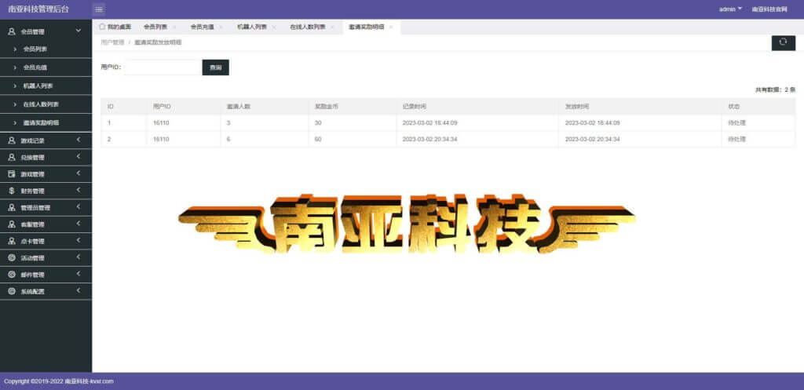The image size is (804, 390).
Task: Click the 邮件管理 sidebar icon
Action: pos(11,275)
